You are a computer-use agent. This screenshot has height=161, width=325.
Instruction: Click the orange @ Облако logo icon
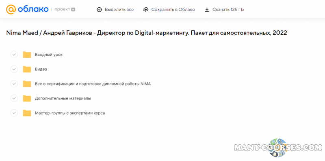(11, 9)
